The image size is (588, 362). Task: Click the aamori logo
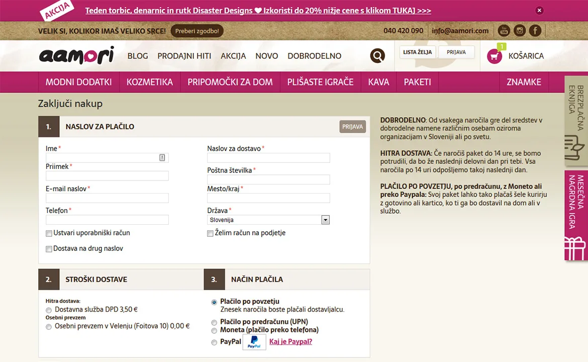pos(76,55)
